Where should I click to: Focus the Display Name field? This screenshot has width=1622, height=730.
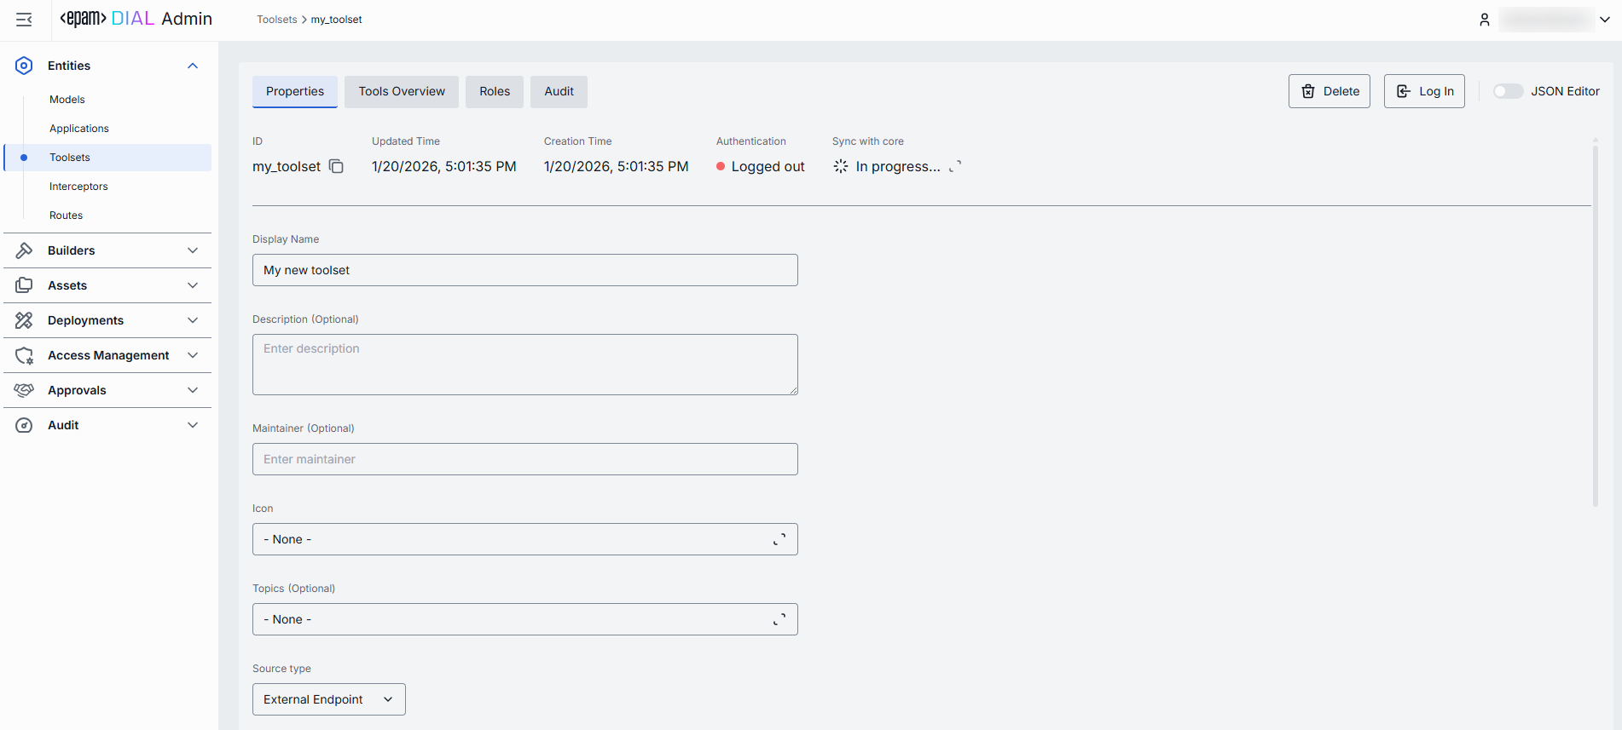coord(524,270)
